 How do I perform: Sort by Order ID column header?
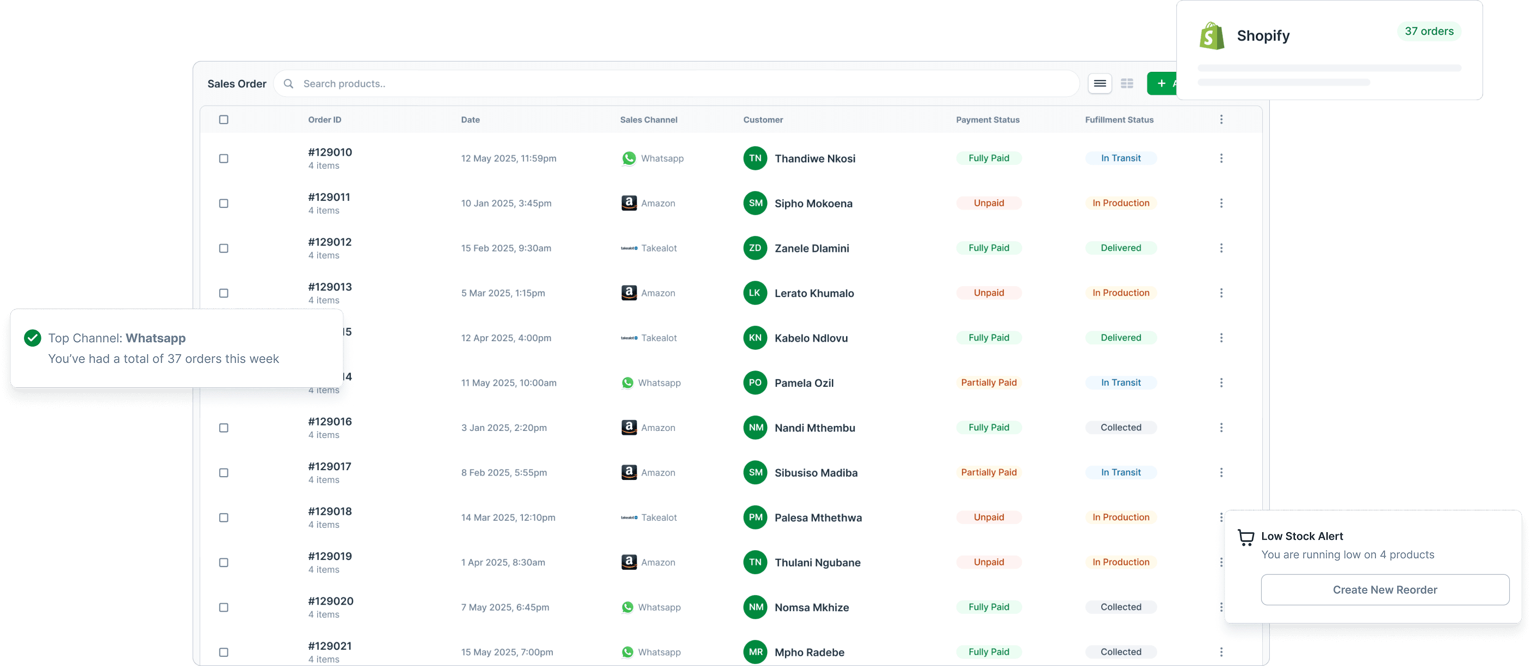point(324,120)
